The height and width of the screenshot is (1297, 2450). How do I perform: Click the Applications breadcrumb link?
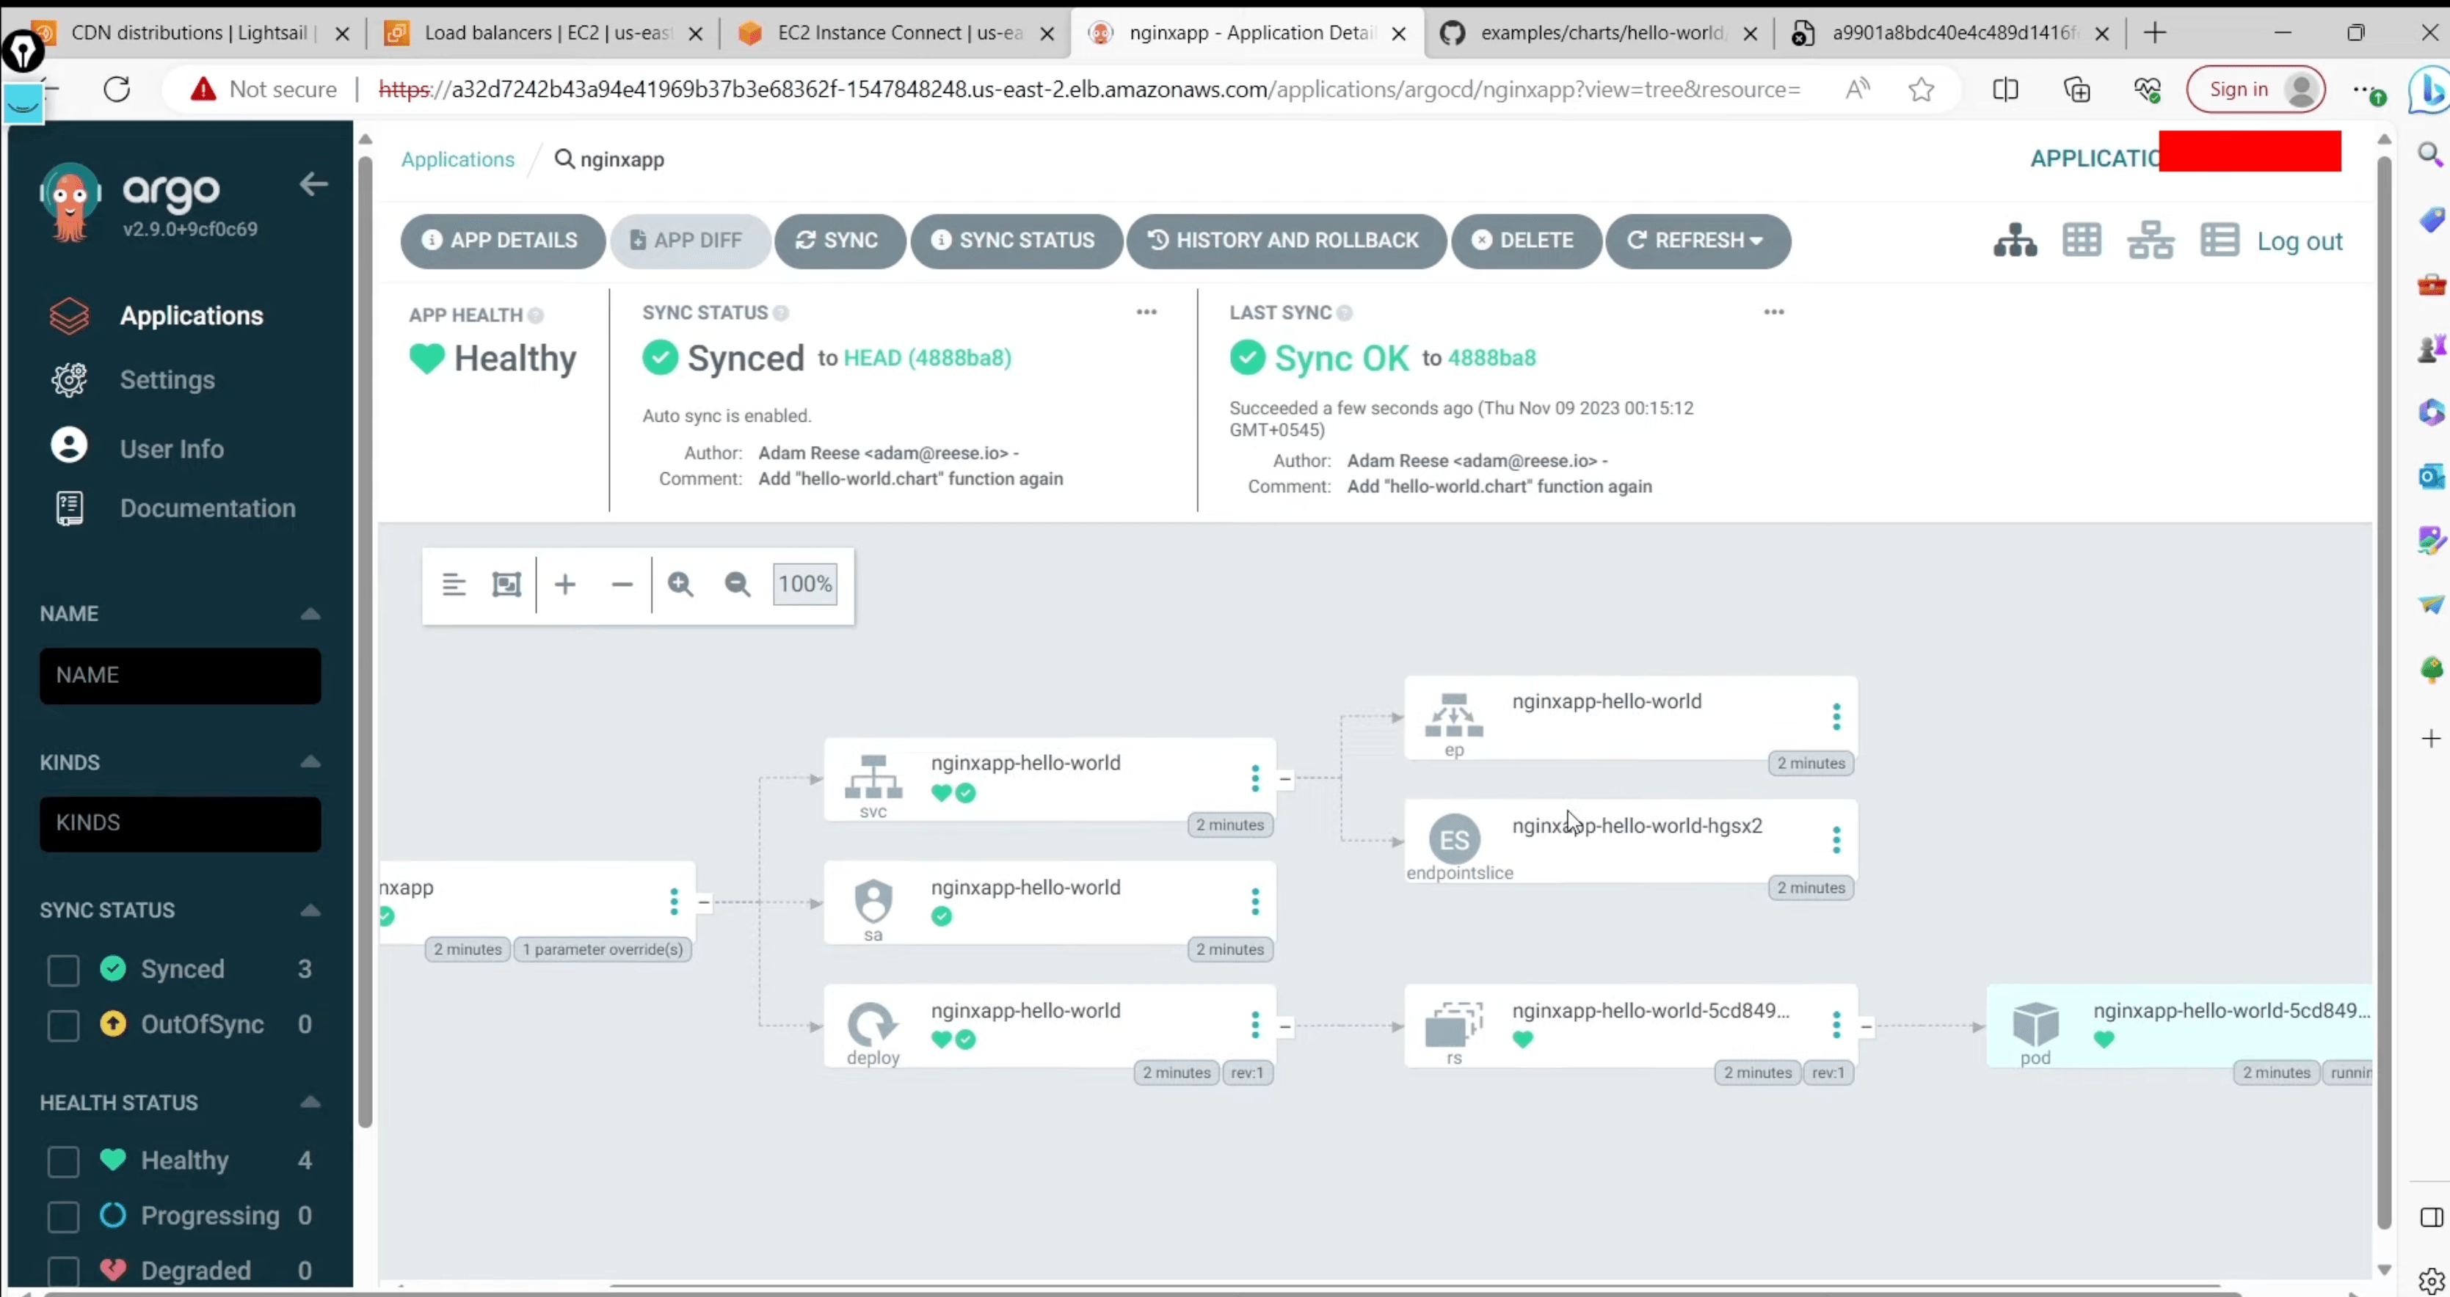457,158
